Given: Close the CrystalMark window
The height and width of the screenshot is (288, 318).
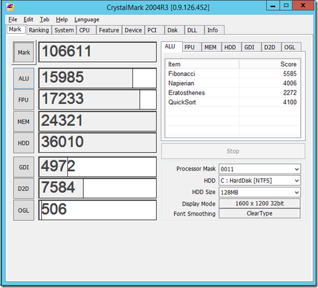Looking at the screenshot, I should (303, 6).
